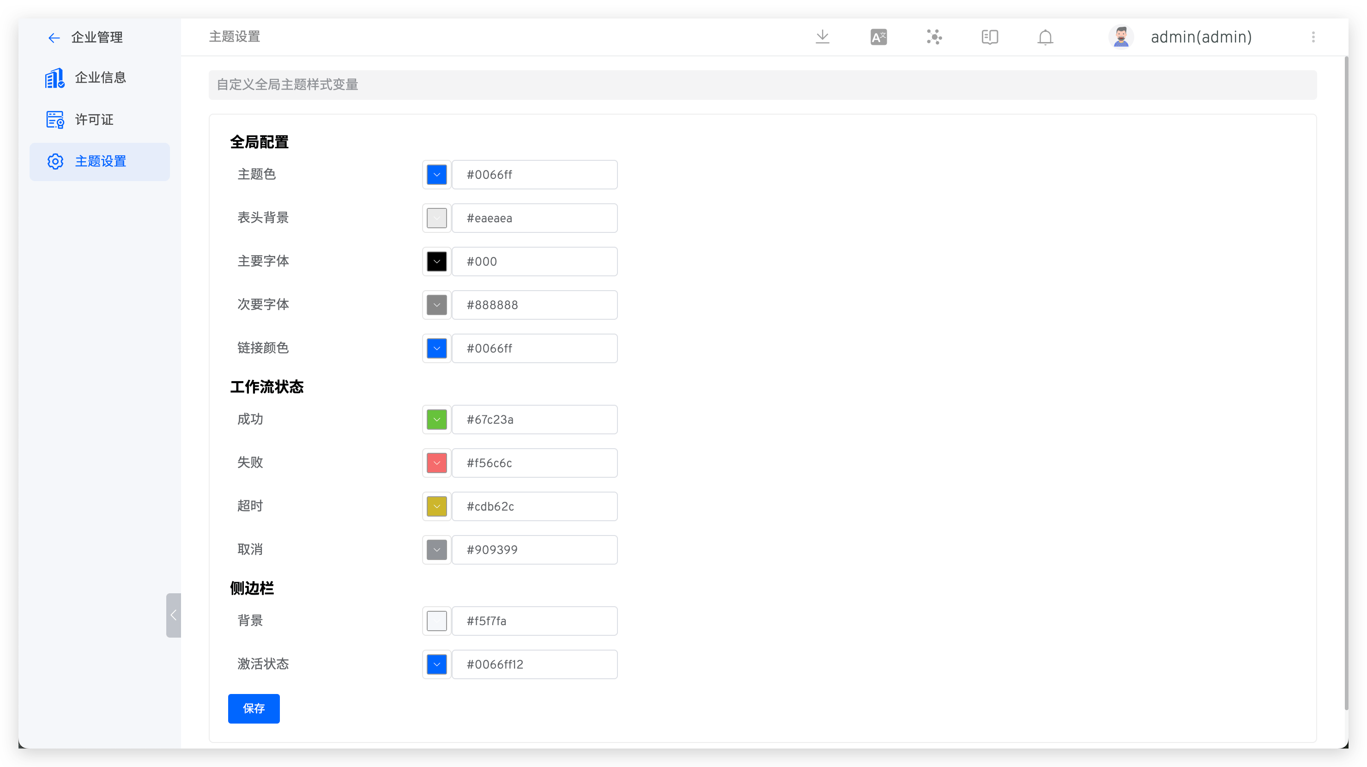Click the 保存 button

(x=254, y=708)
